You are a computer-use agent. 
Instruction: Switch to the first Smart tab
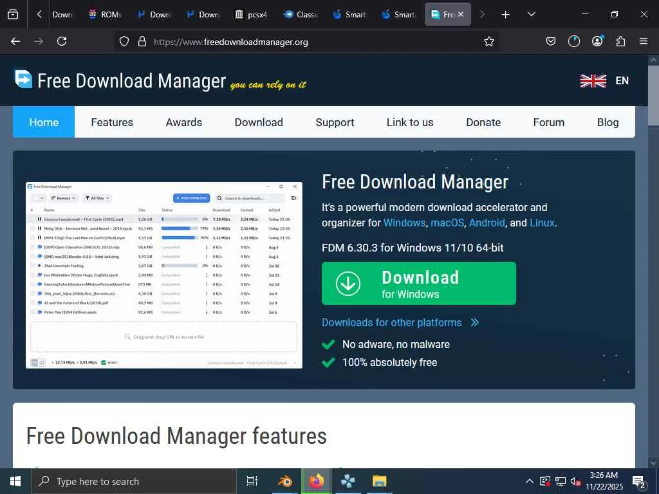[x=349, y=15]
